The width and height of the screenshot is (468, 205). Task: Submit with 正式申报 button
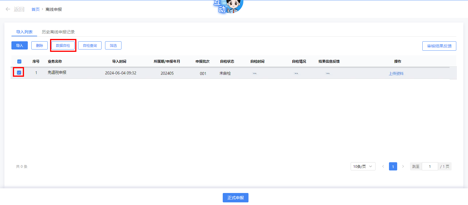pos(235,198)
